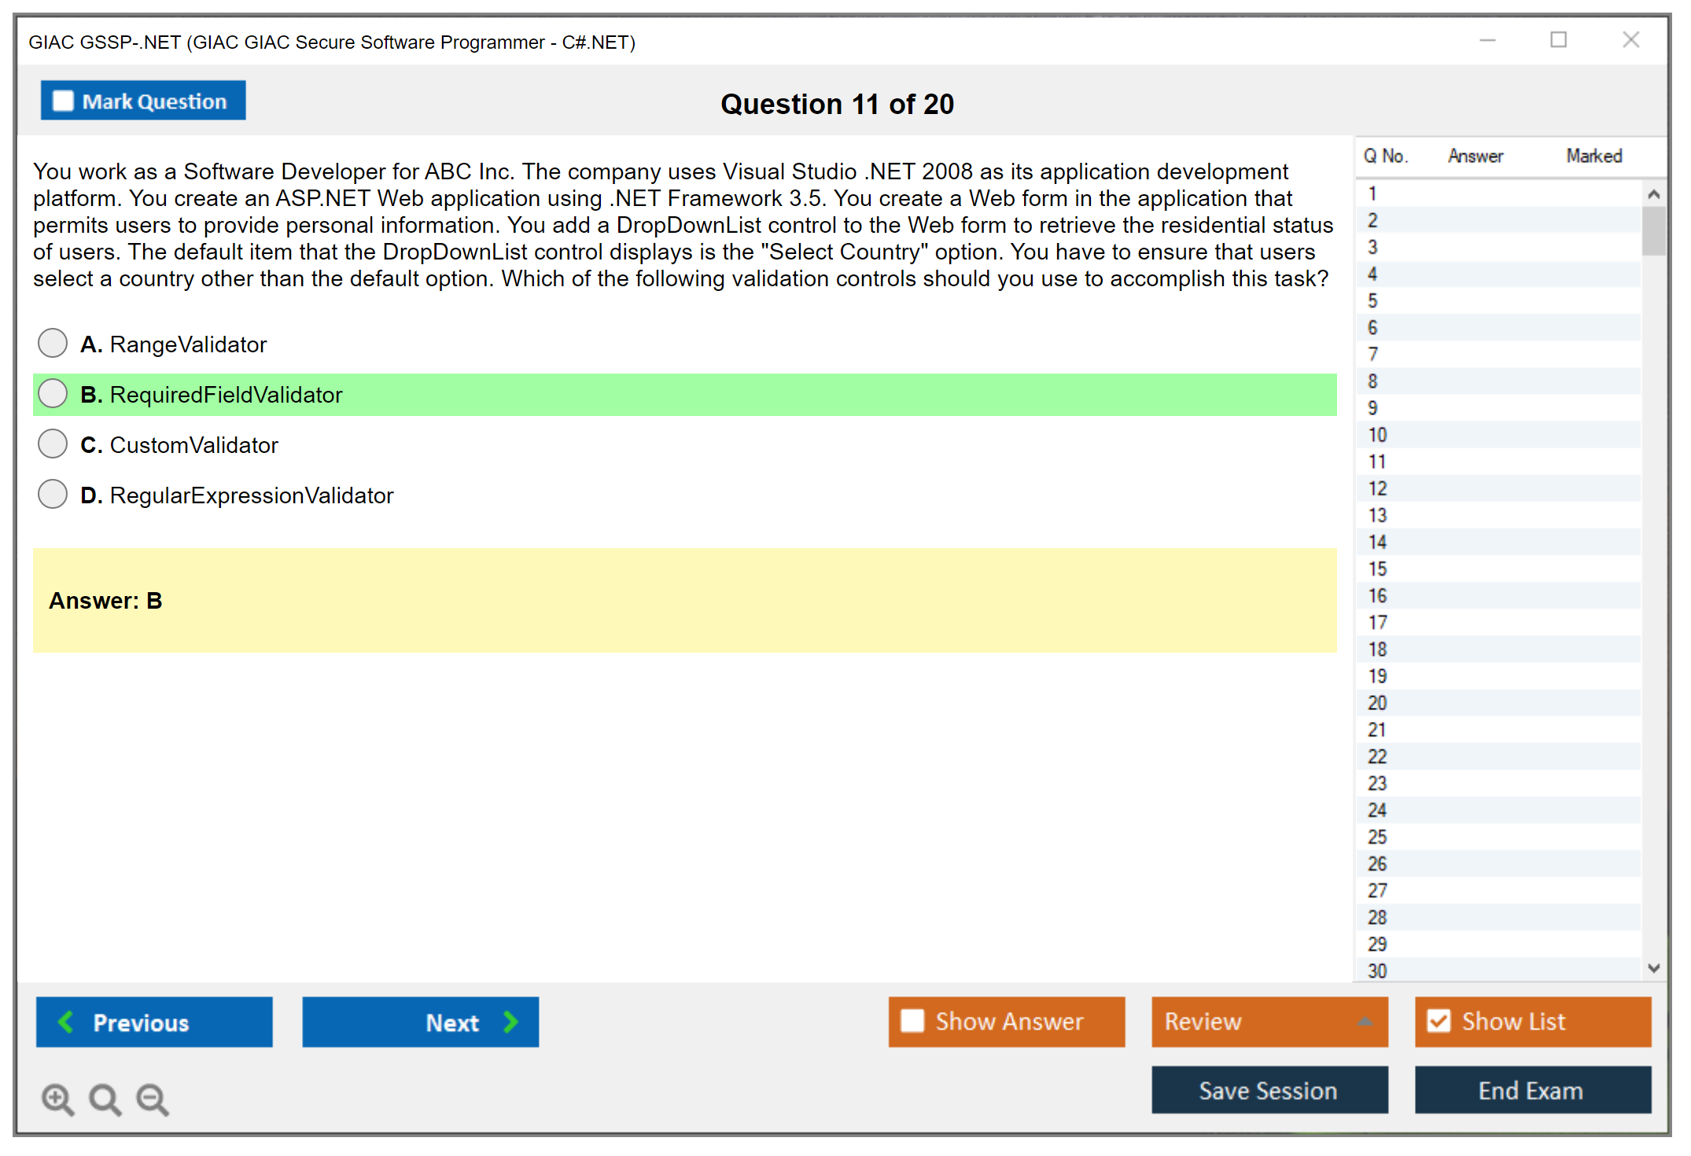The width and height of the screenshot is (1691, 1156).
Task: Open the Review dropdown arrow
Action: (x=1365, y=1022)
